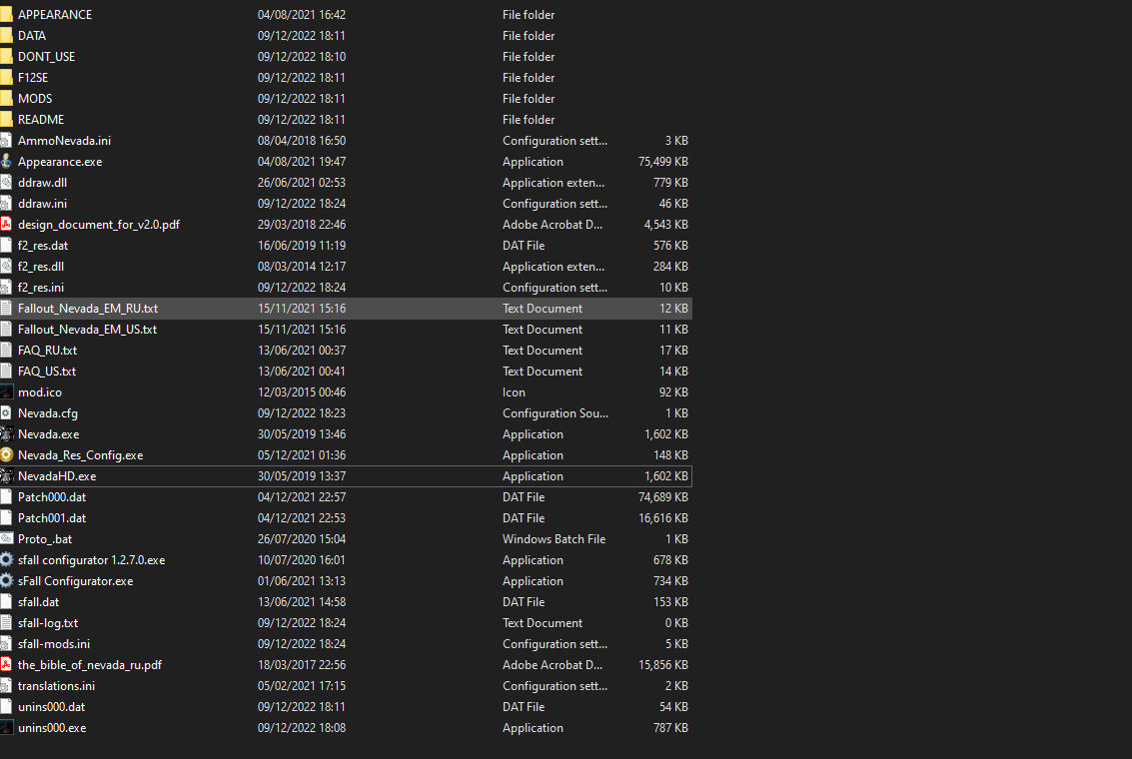Click the the_bible_of_nevada_ru.pdf icon

coord(7,665)
